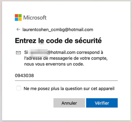Click the envelope mail icon
This screenshot has height=122, width=132.
(18, 52)
